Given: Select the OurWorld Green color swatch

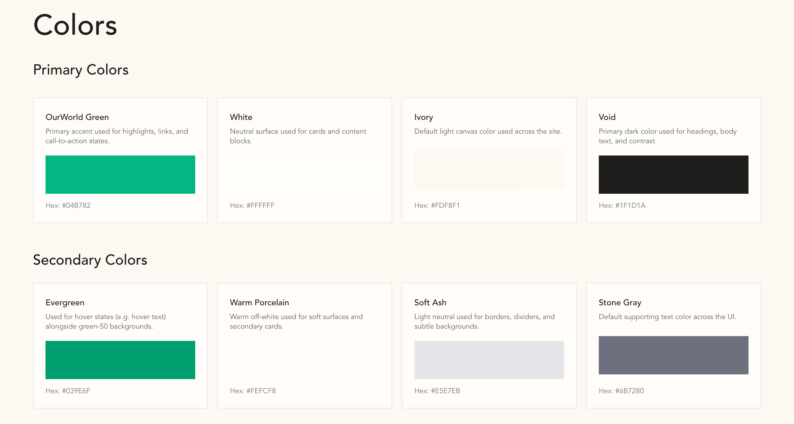Looking at the screenshot, I should tap(120, 174).
